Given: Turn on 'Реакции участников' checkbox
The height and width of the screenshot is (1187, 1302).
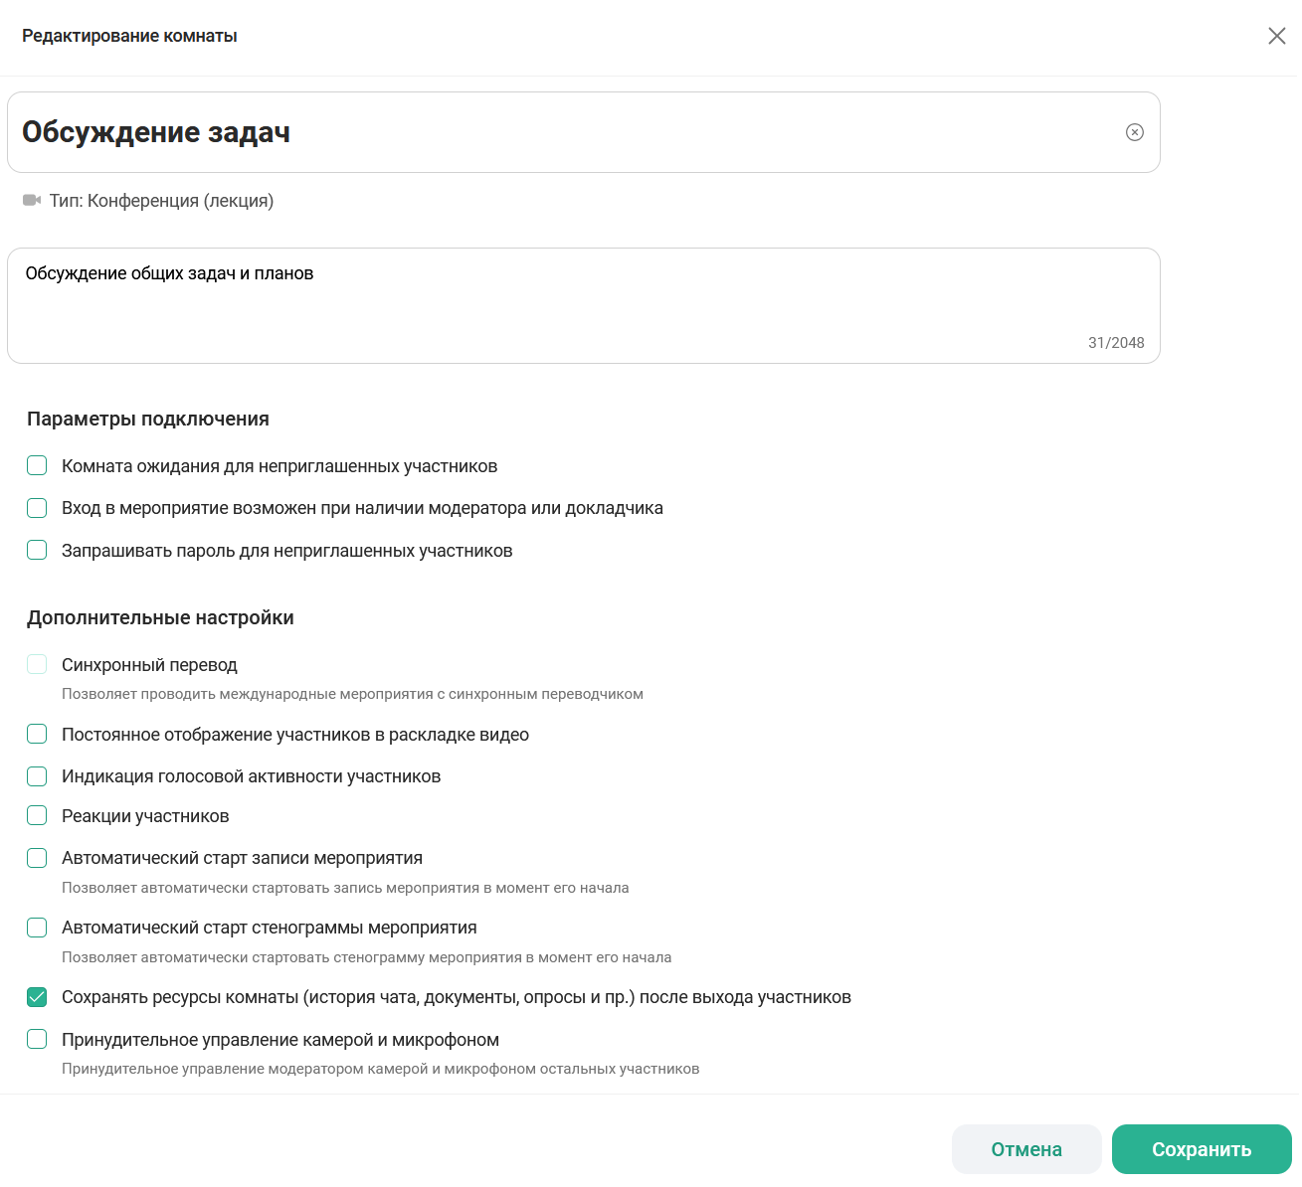Looking at the screenshot, I should [x=37, y=815].
